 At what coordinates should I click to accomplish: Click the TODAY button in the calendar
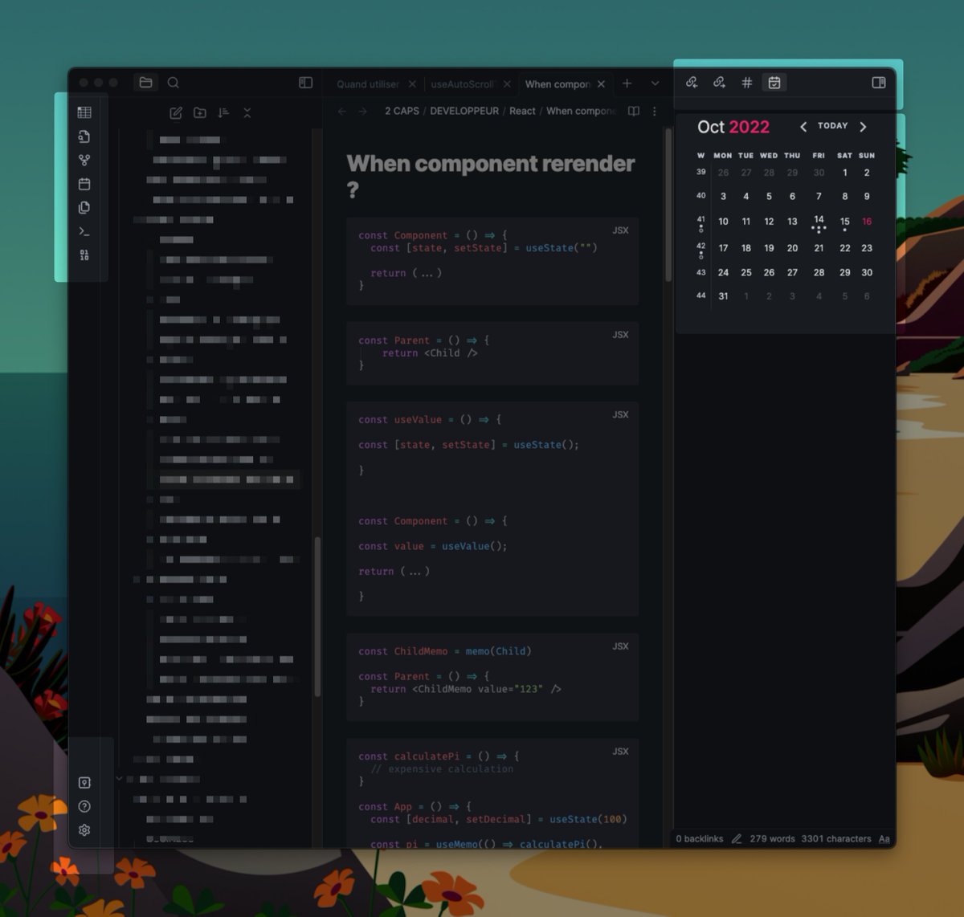832,126
